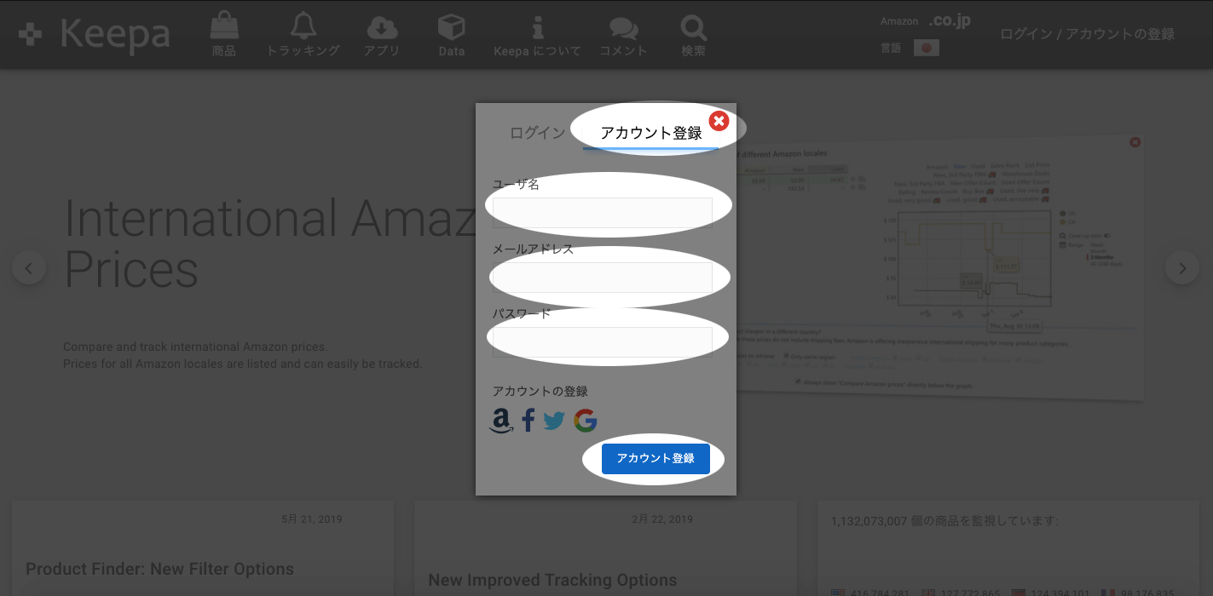The image size is (1213, 596).
Task: Click ログイン / アカウントの登録 header link
Action: 1087,34
